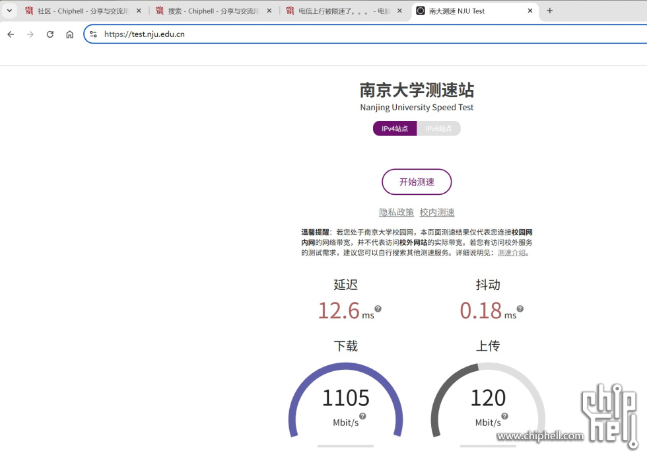The width and height of the screenshot is (647, 459).
Task: Click the 南京大学测速站 heading
Action: (417, 90)
